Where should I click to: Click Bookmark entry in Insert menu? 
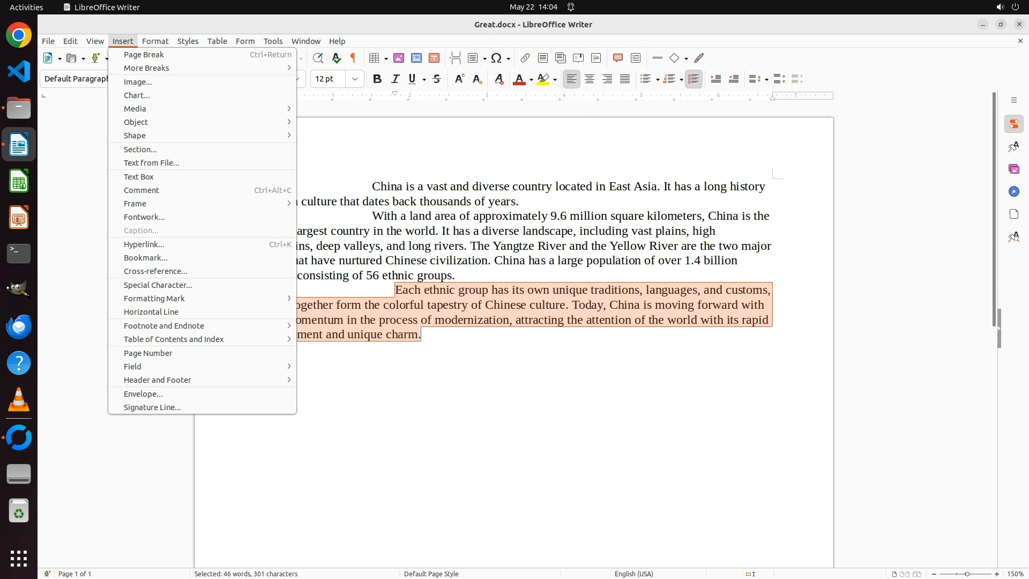(145, 257)
